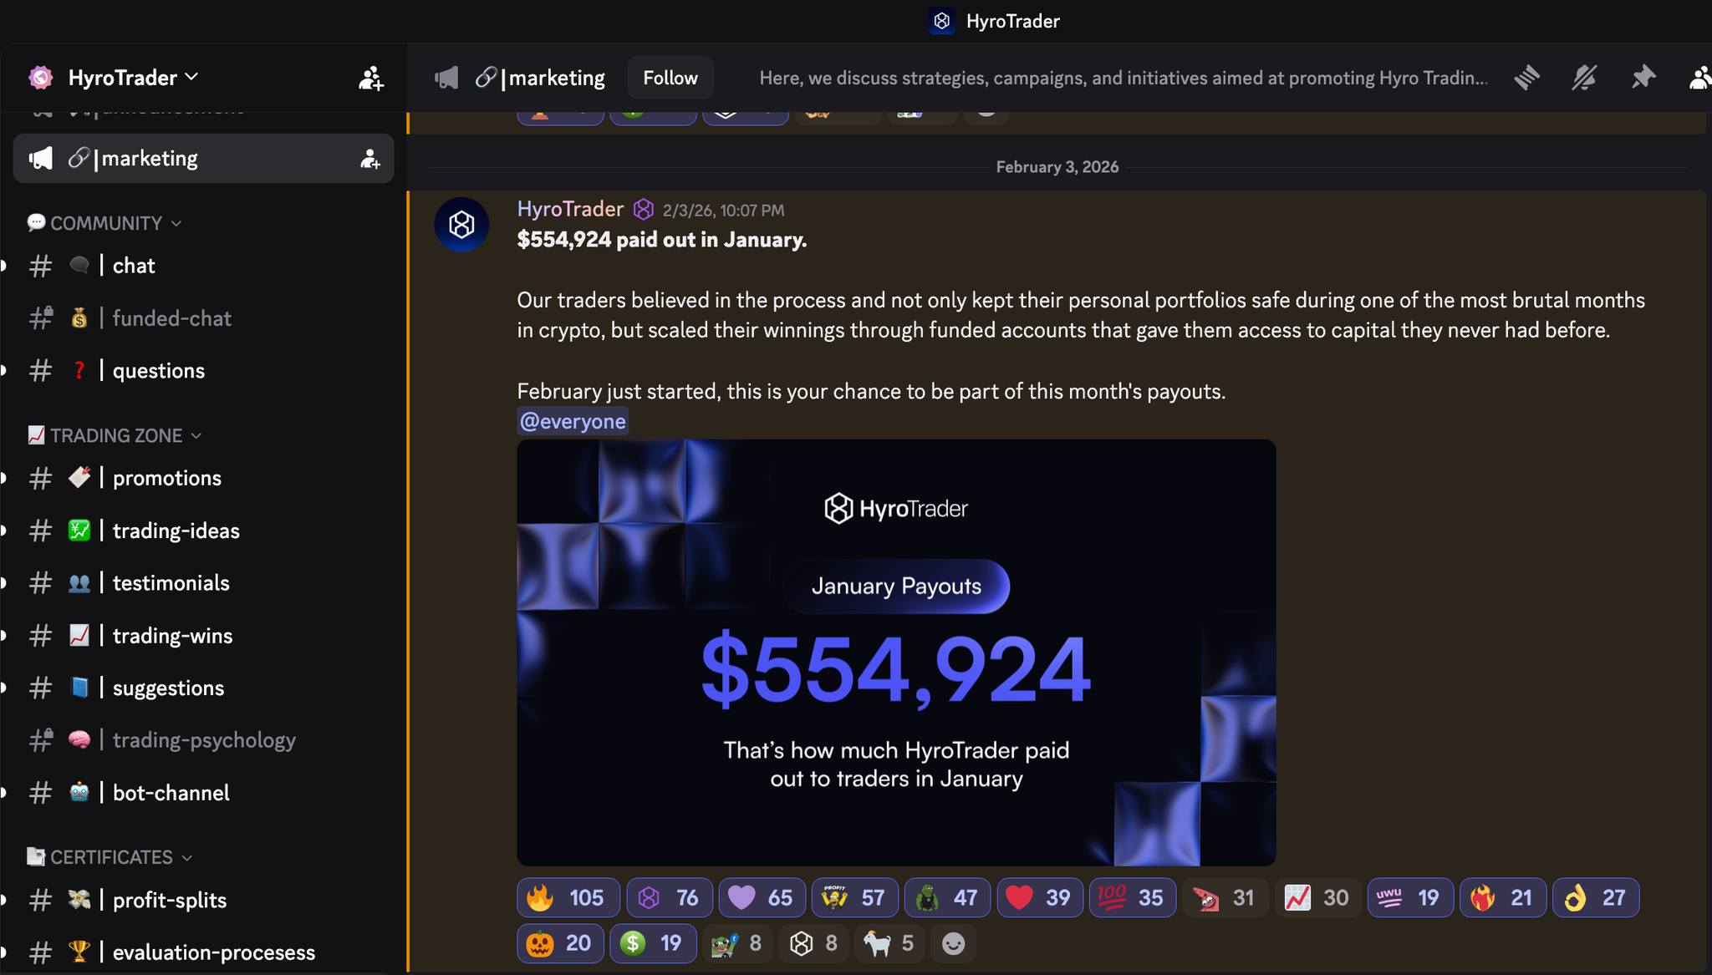
Task: Toggle the 100 emoji reaction with 35
Action: point(1133,897)
